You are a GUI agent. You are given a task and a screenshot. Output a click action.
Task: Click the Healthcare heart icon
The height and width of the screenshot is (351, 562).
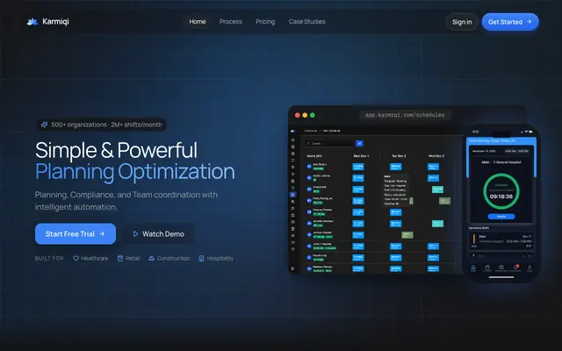tap(76, 258)
